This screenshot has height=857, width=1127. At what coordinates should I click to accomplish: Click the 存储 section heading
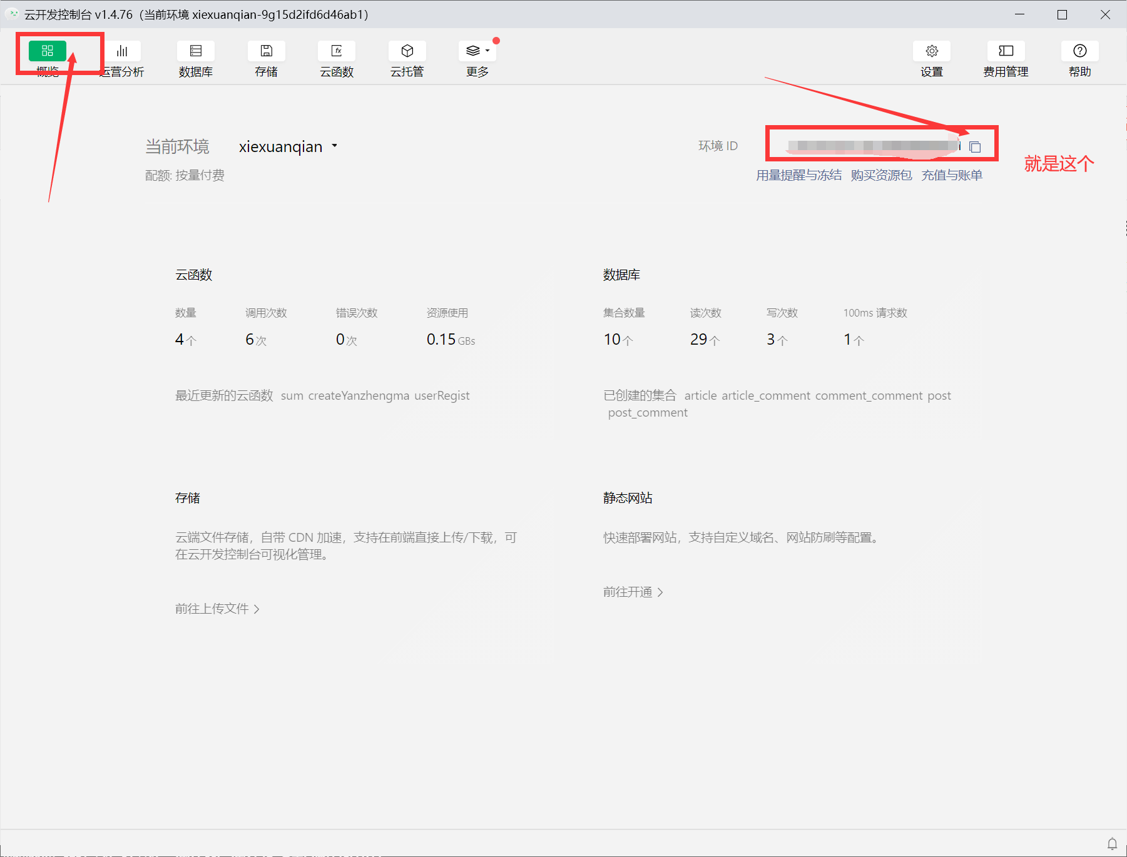click(188, 498)
